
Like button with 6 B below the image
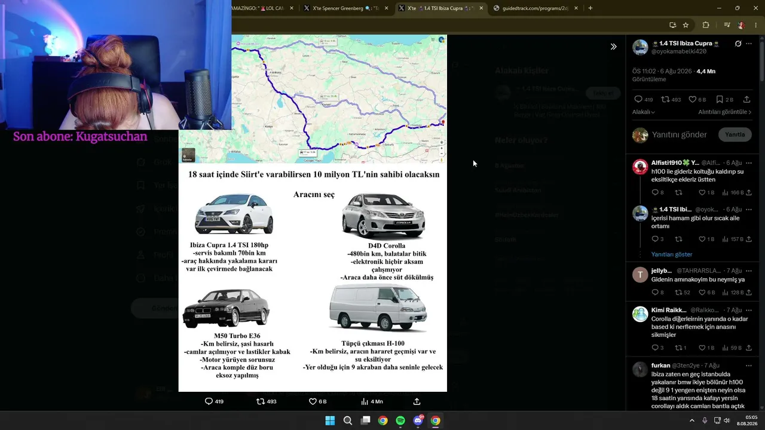[x=317, y=401]
